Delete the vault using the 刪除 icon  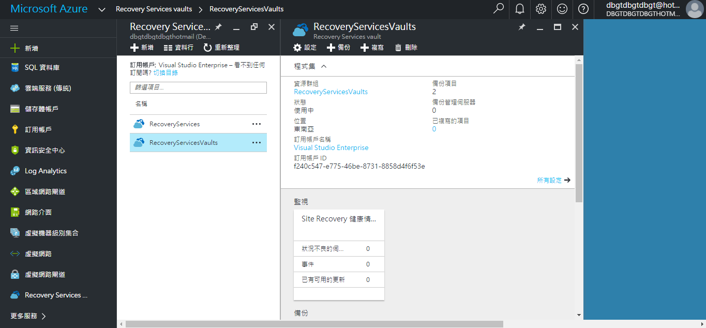[406, 47]
